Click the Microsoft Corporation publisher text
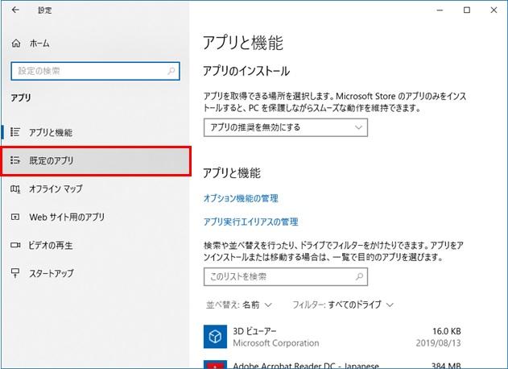Image resolution: width=508 pixels, height=369 pixels. click(x=275, y=342)
